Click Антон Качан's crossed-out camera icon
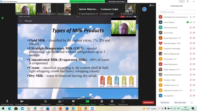This screenshot has height=111, width=197. click(x=194, y=33)
